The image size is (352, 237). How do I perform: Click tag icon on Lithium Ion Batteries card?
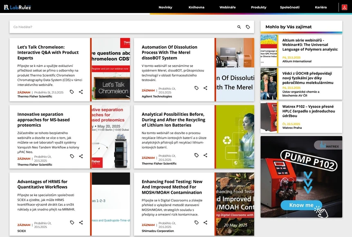point(196,155)
